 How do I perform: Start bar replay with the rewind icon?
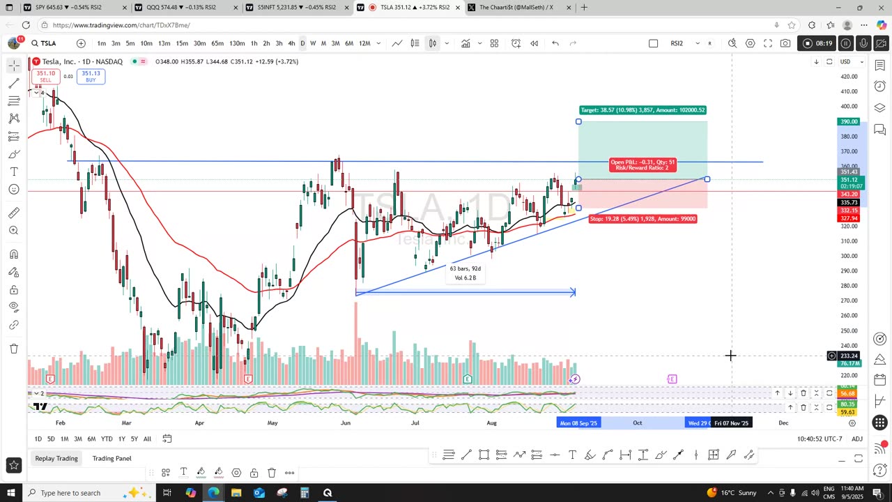point(534,43)
